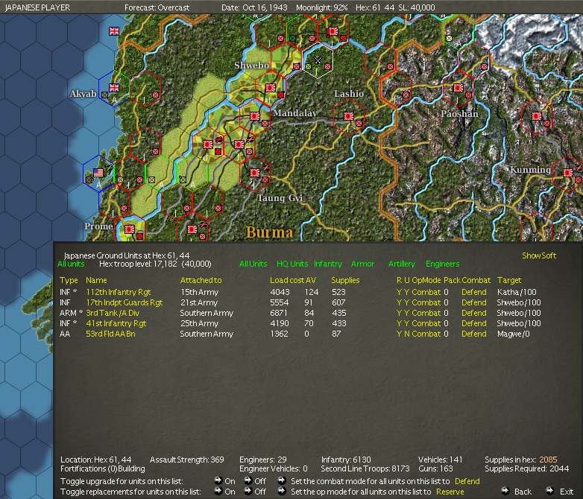Open the 3rd Tank/A Div unit
Image resolution: width=583 pixels, height=499 pixels.
pyautogui.click(x=113, y=313)
